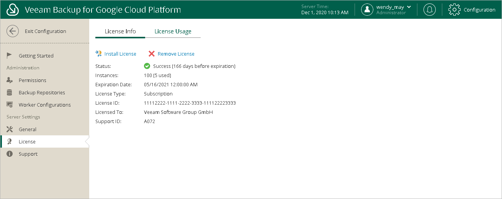Click the green success checkmark status icon

pyautogui.click(x=147, y=66)
